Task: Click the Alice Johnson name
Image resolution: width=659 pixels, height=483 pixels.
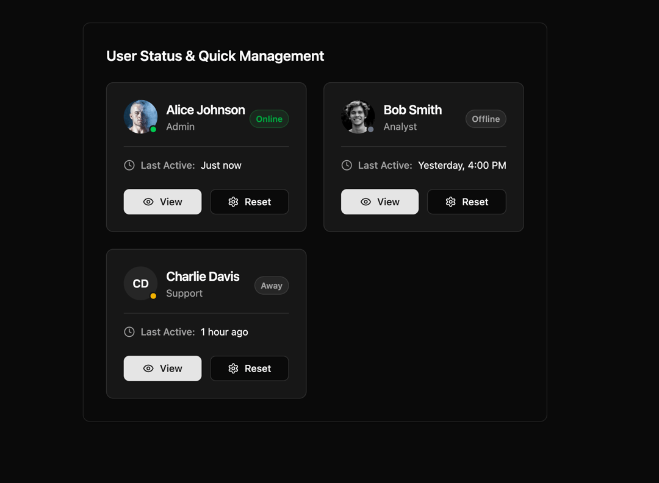Action: coord(206,110)
